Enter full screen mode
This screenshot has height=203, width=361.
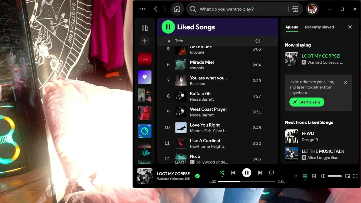355,176
